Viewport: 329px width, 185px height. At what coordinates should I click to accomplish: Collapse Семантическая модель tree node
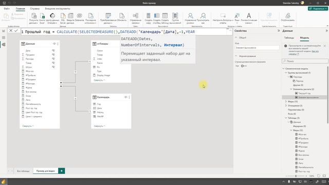click(283, 68)
